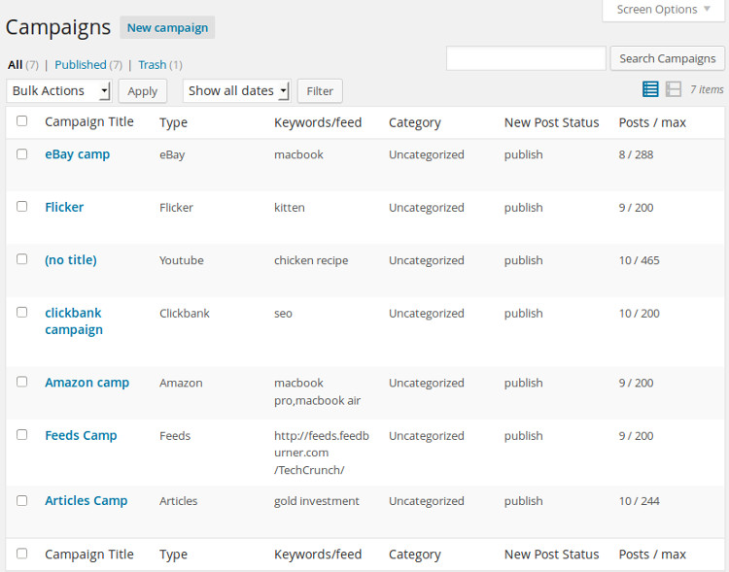This screenshot has width=729, height=572.
Task: Click the Category column header at top
Action: tap(415, 122)
